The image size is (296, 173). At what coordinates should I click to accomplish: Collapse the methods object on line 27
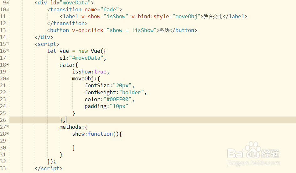(x=8, y=127)
